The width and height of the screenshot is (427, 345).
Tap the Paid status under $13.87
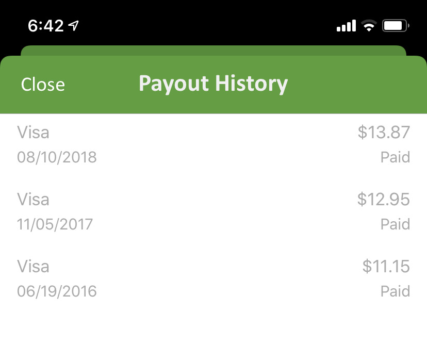coord(395,157)
